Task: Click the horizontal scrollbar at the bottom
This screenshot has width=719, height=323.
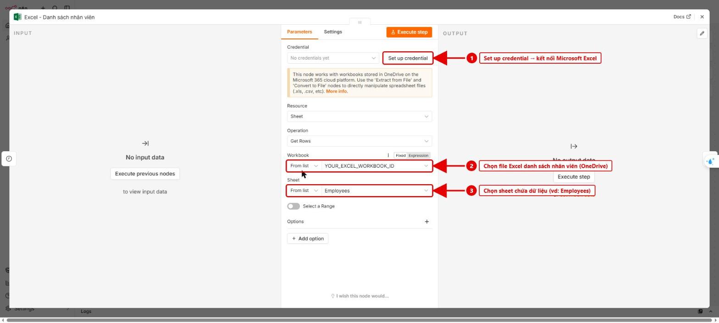Action: 359,320
